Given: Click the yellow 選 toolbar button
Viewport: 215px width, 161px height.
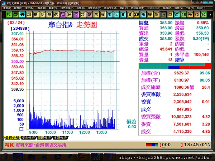Looking at the screenshot, I should pos(56,14).
